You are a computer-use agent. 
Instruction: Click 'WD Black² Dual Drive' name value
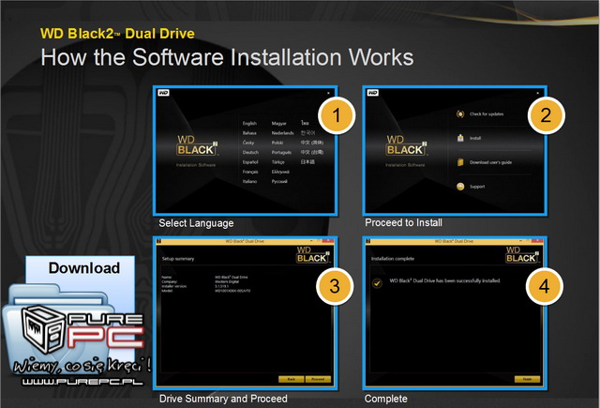[x=232, y=277]
